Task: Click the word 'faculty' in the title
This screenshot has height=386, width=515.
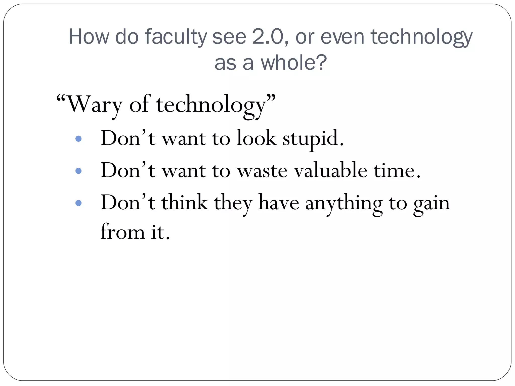Action: pyautogui.click(x=176, y=37)
